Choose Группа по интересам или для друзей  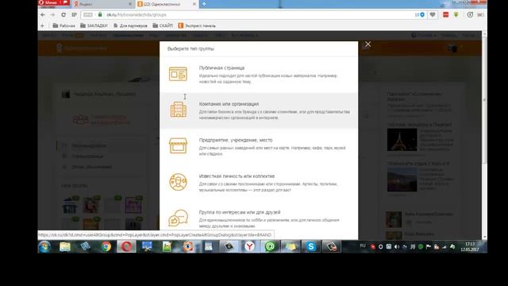(x=240, y=212)
